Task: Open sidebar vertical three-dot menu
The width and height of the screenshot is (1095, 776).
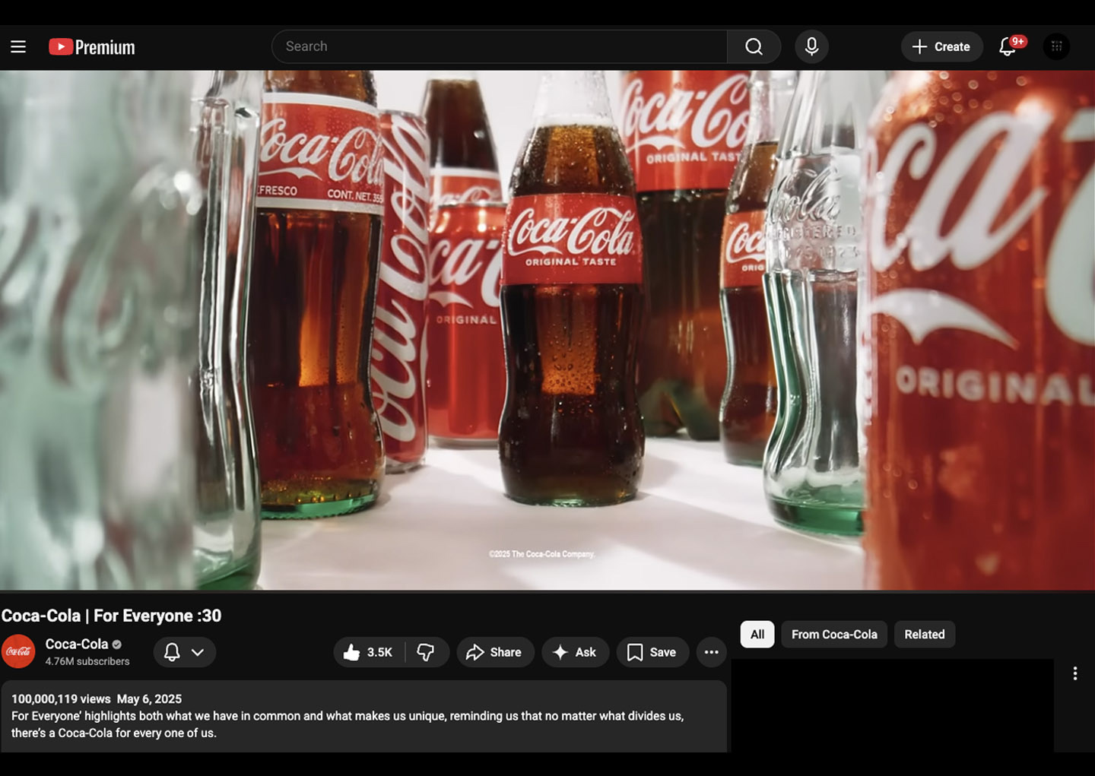Action: pyautogui.click(x=1074, y=673)
